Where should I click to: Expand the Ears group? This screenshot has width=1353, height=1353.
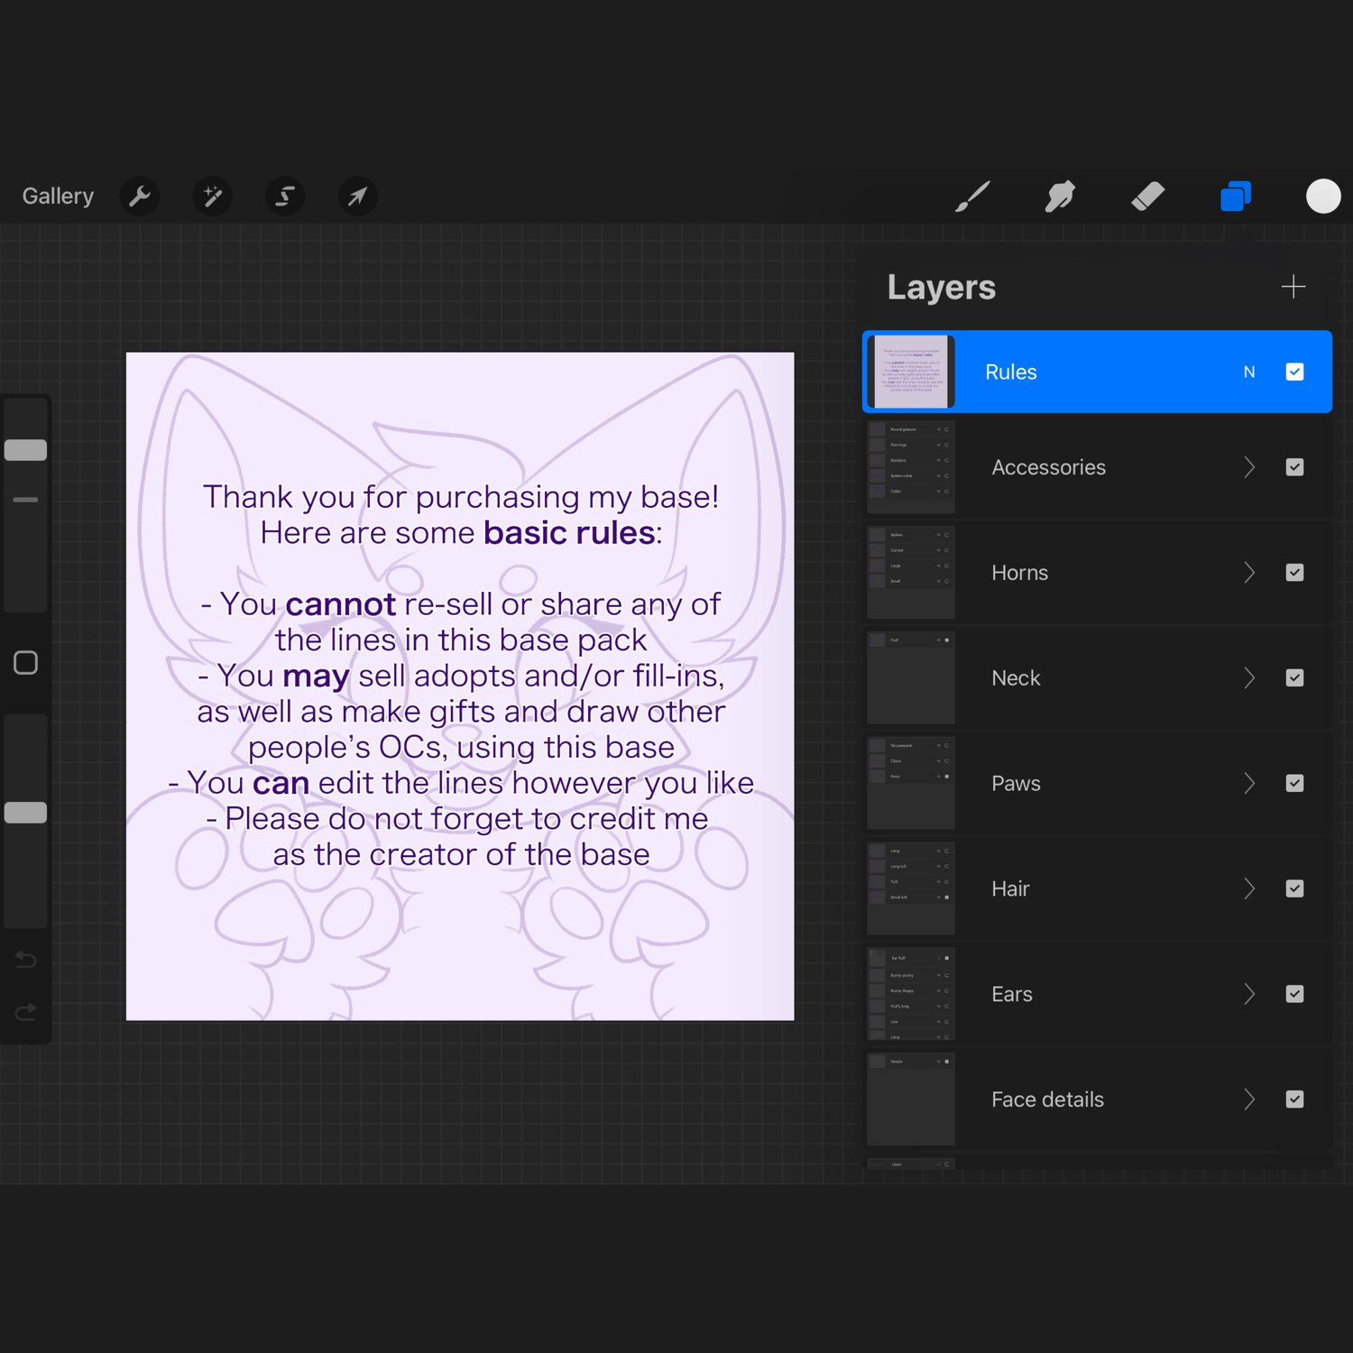tap(1249, 994)
